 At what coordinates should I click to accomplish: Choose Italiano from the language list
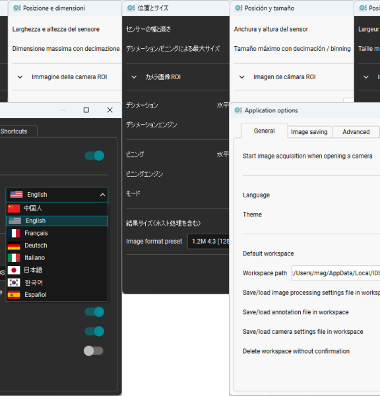[57, 258]
